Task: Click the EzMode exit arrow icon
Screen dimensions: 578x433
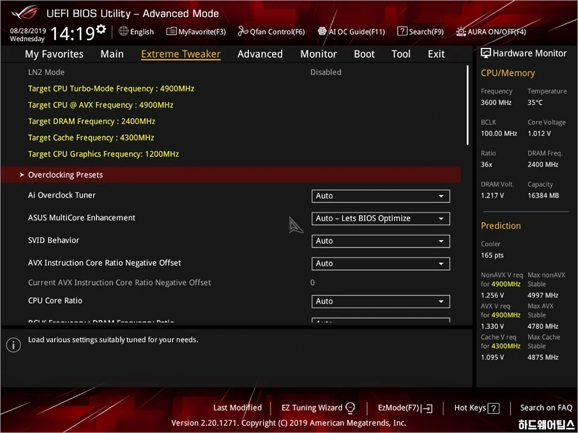Action: (x=427, y=408)
